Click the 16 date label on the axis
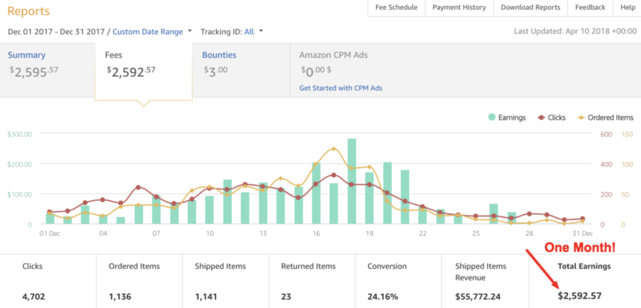Screen dimensions: 641x308 [x=316, y=234]
